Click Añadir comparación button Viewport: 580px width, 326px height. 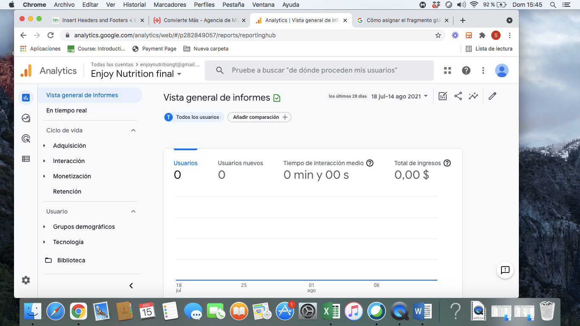coord(259,117)
